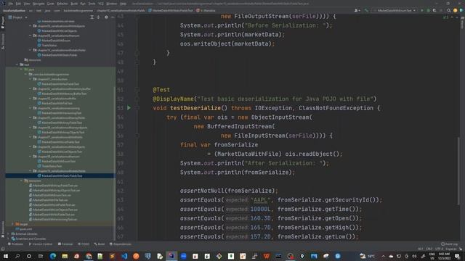Open Windows taskbar search
465x261 pixels.
click(x=17, y=256)
